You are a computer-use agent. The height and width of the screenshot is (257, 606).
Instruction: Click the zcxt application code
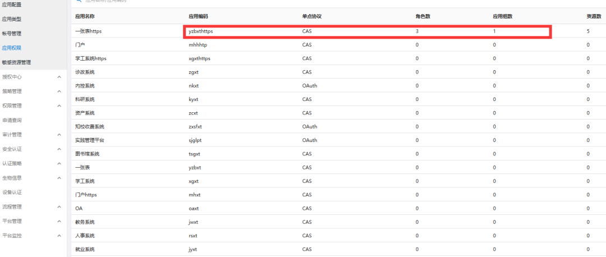194,113
